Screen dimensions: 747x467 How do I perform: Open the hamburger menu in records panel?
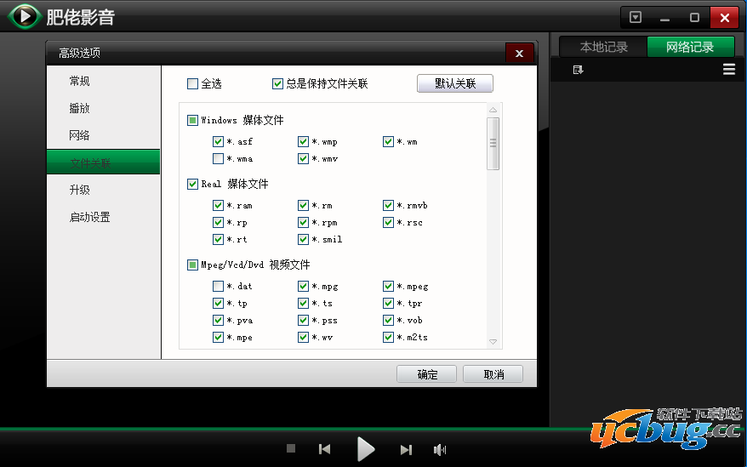pyautogui.click(x=729, y=70)
